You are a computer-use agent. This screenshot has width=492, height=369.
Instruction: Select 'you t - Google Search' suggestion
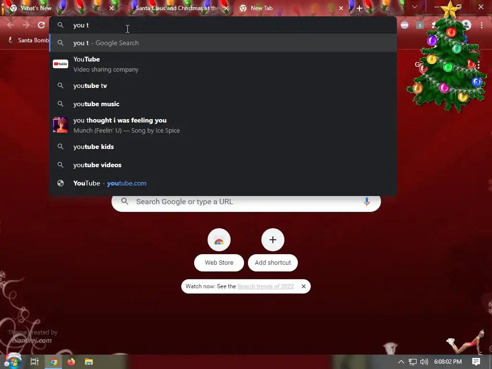[x=223, y=43]
